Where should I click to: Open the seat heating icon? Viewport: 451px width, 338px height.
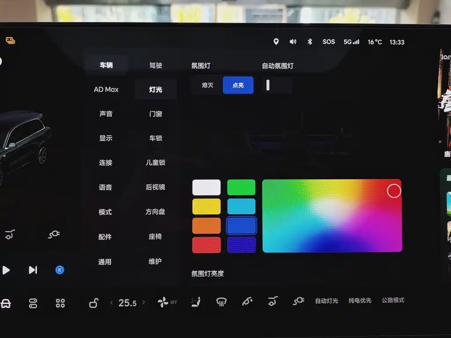(x=196, y=302)
